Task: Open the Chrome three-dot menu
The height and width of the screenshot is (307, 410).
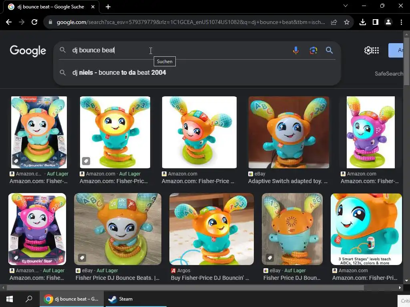Action: pyautogui.click(x=401, y=22)
